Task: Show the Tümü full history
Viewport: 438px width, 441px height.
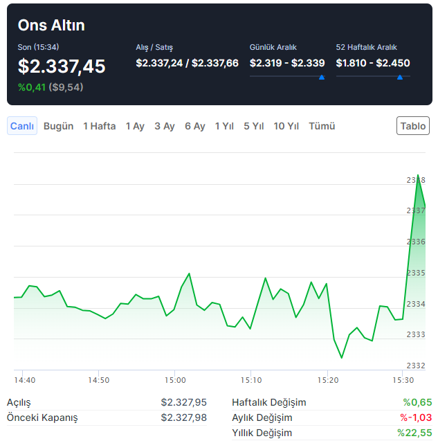Action: [x=322, y=126]
